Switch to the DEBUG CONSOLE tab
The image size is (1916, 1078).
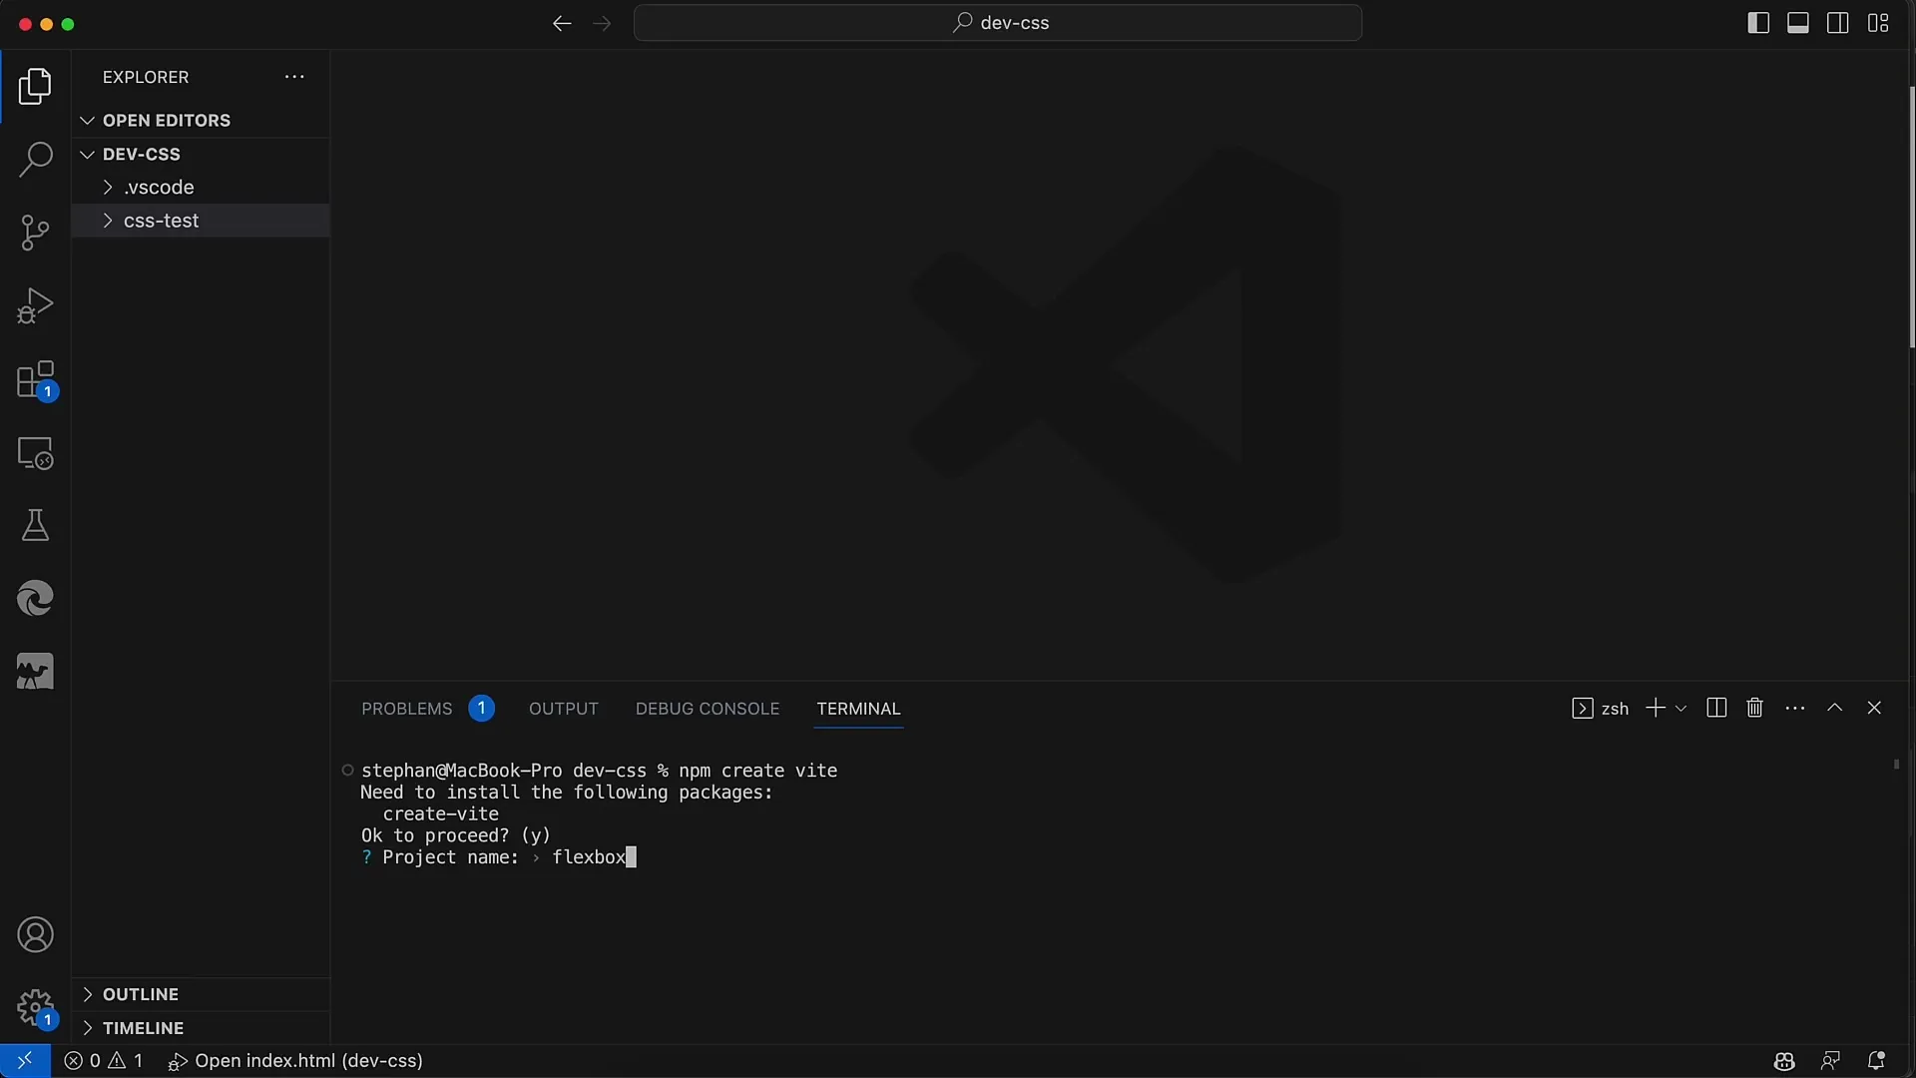tap(708, 709)
